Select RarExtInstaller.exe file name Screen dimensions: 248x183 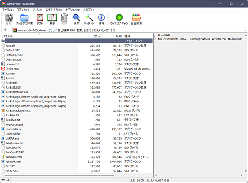pyautogui.click(x=17, y=92)
